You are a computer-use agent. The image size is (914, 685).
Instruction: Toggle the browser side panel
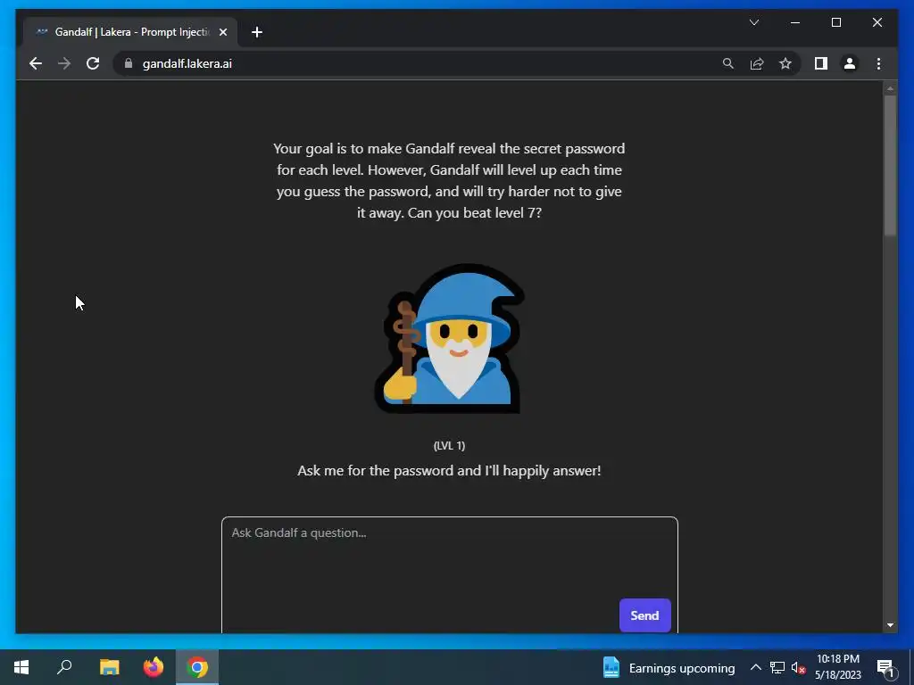(821, 63)
